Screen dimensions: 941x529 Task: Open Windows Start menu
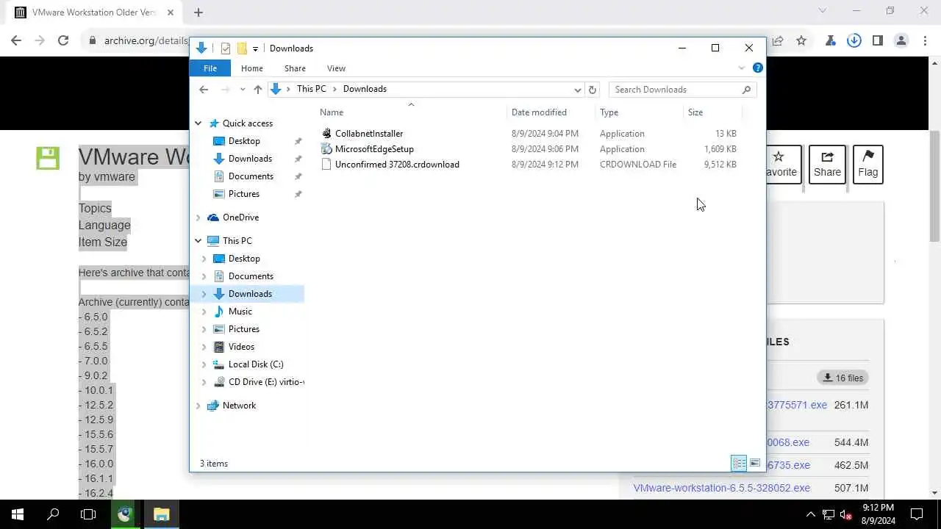point(18,514)
